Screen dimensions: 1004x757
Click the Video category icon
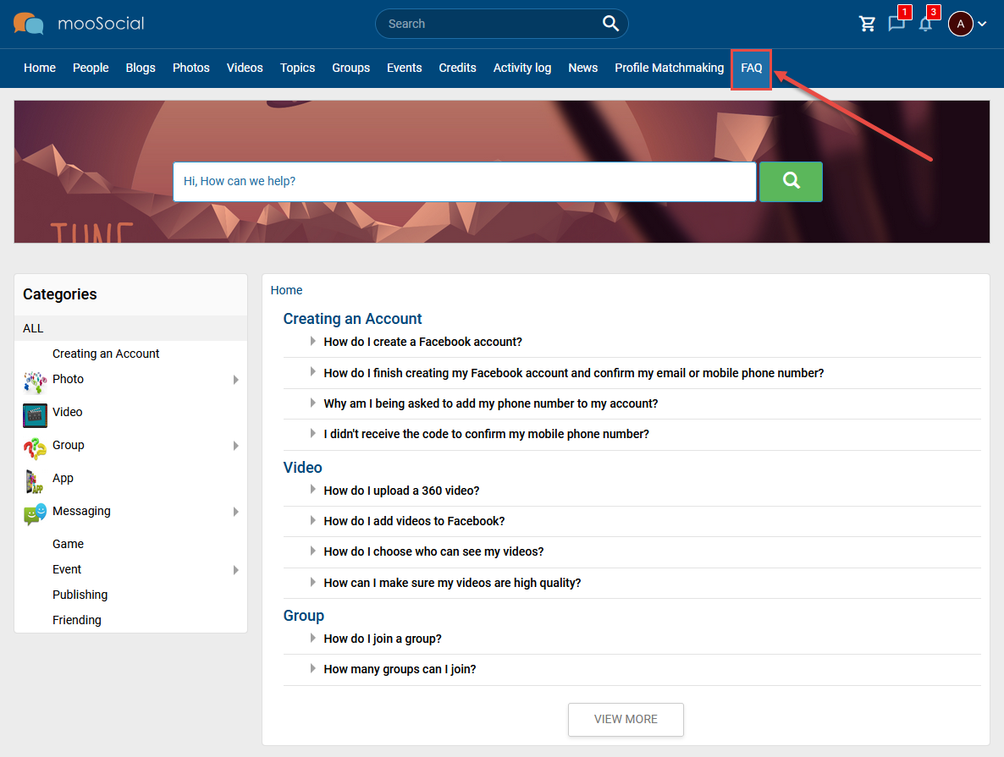tap(36, 415)
